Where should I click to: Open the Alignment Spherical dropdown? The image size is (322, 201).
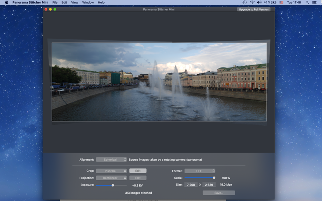tap(111, 160)
